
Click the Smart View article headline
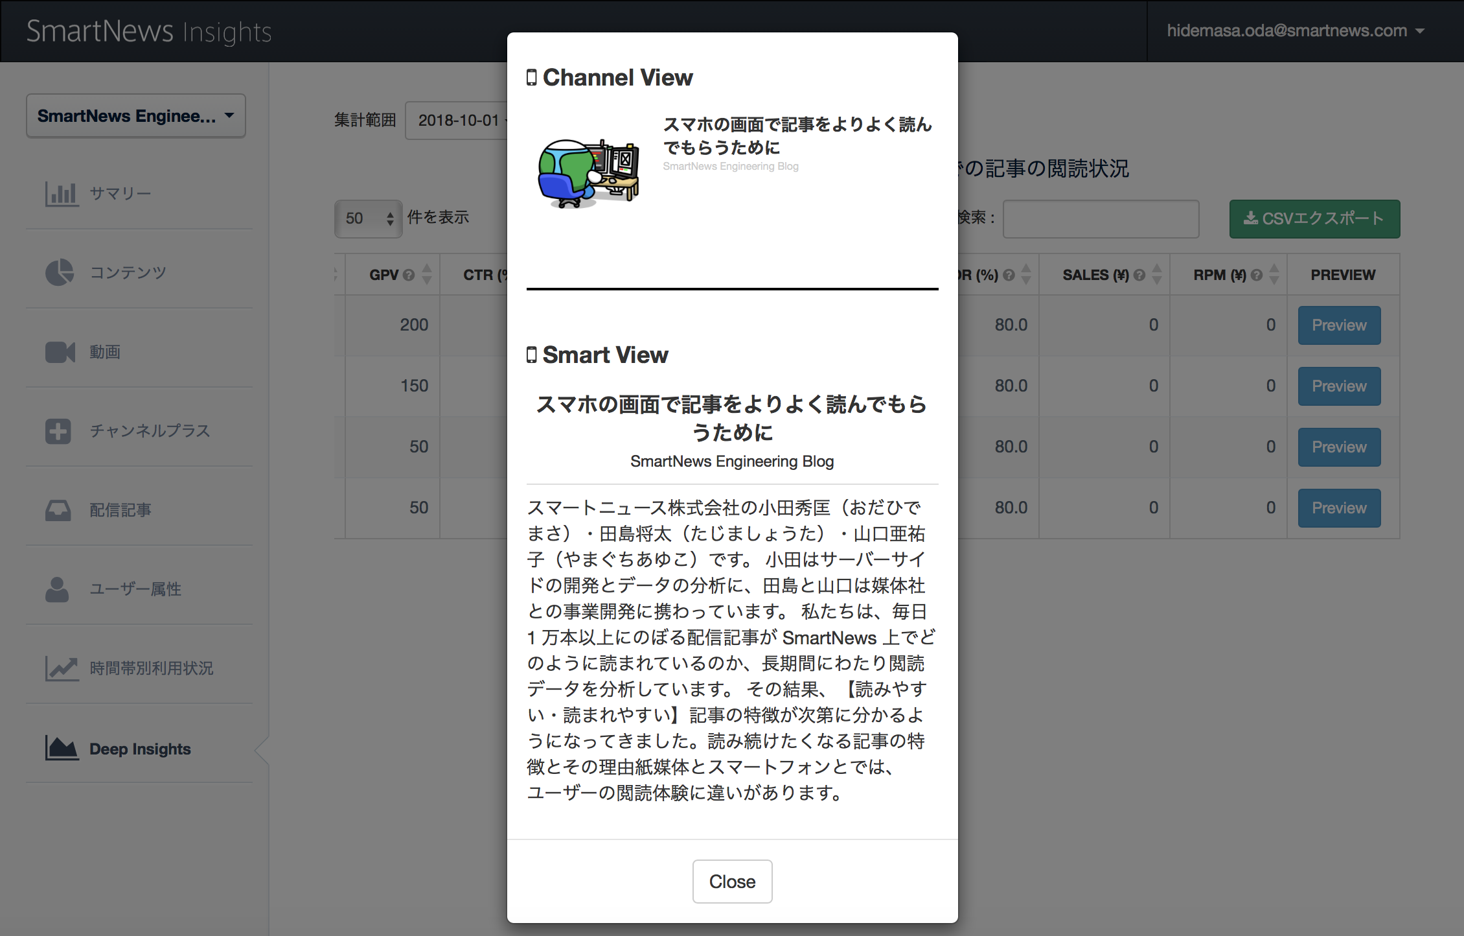[732, 418]
